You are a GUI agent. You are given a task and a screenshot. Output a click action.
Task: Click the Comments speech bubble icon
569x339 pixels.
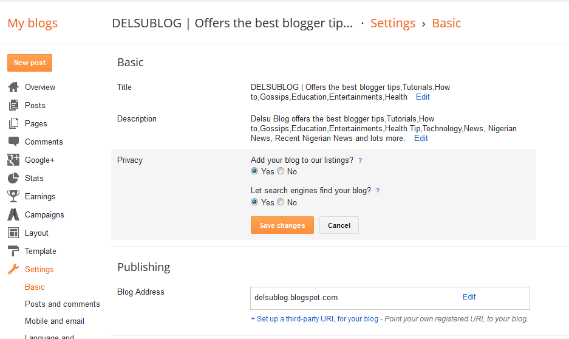click(13, 142)
